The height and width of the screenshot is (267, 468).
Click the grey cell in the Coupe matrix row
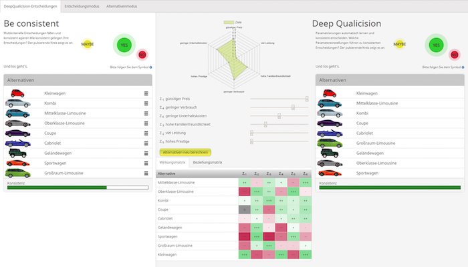tap(245, 210)
